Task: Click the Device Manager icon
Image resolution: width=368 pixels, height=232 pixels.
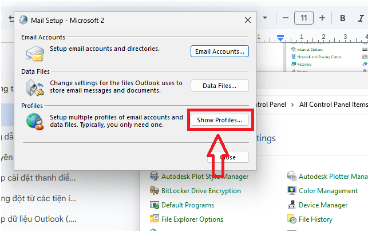Action: [x=292, y=205]
